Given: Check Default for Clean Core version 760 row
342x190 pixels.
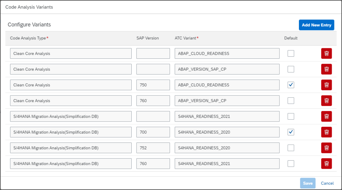Looking at the screenshot, I should click(291, 101).
